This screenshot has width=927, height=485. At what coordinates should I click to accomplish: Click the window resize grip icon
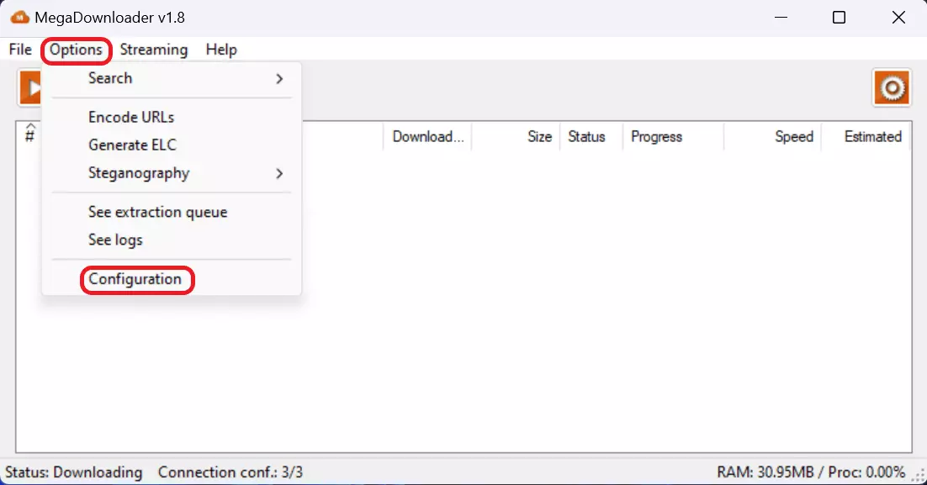coord(919,476)
